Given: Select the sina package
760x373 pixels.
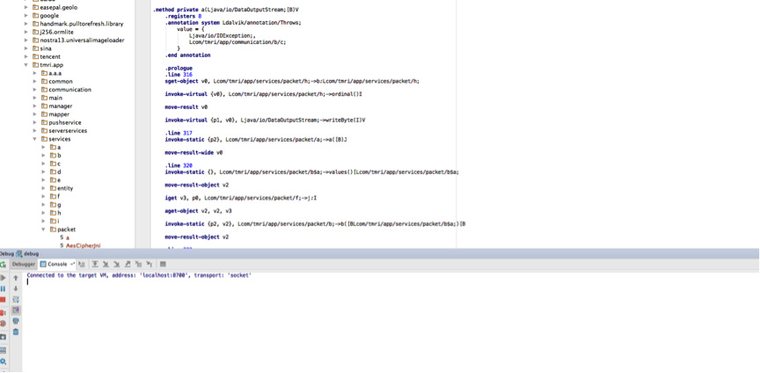Looking at the screenshot, I should coord(46,48).
